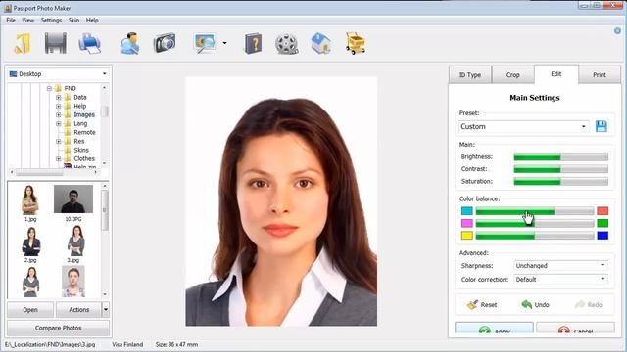This screenshot has height=352, width=627.
Task: Open the arrow next to magnifier icon
Action: [x=224, y=43]
